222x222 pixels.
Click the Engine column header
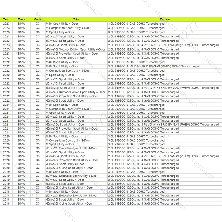coord(165,19)
